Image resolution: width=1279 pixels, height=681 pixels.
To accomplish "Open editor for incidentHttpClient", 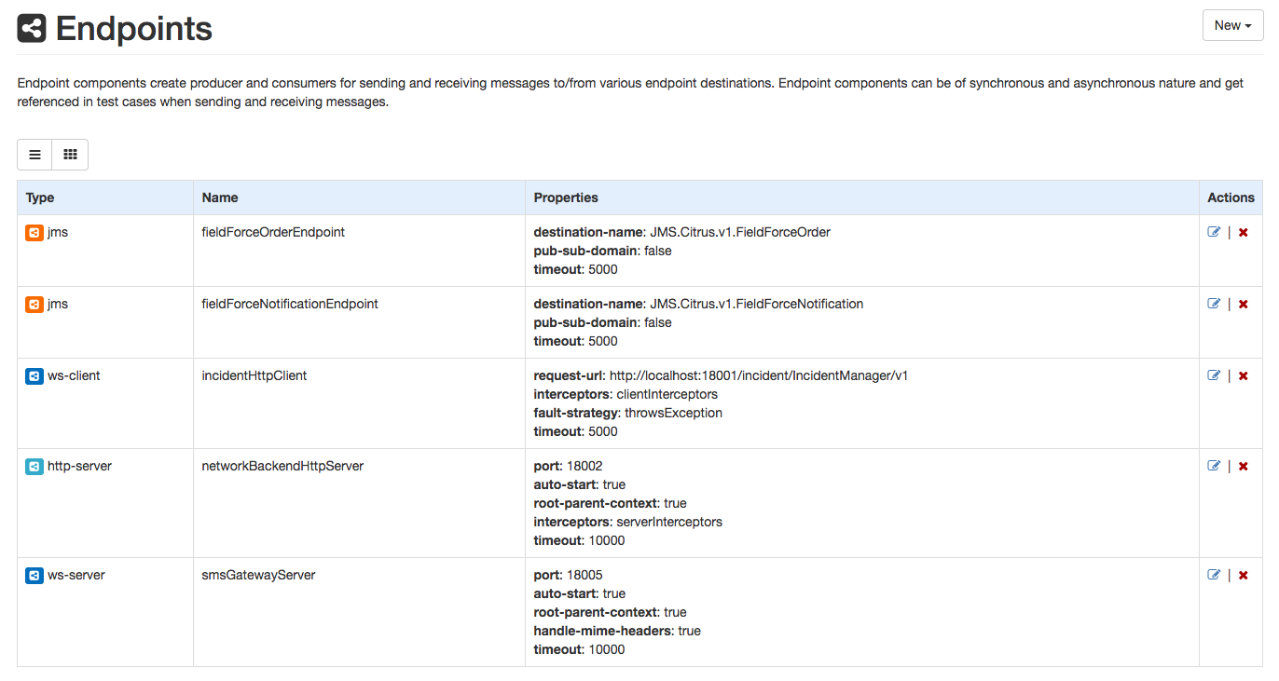I will click(x=1214, y=375).
